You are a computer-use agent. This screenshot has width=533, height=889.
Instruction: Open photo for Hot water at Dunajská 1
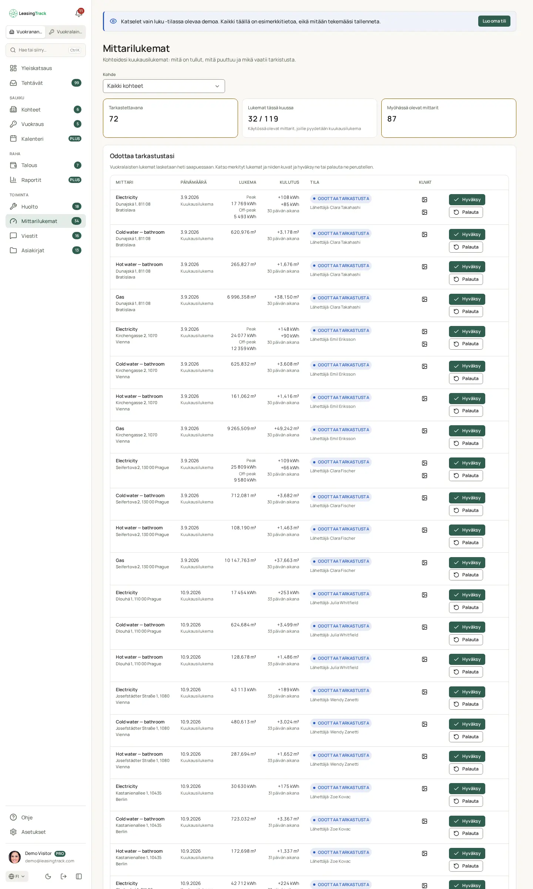(x=425, y=267)
